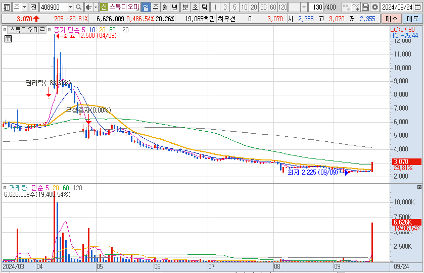424x273 pixels.
Task: Click the volume figure 6,626,009 in the quote bar
Action: click(x=110, y=19)
